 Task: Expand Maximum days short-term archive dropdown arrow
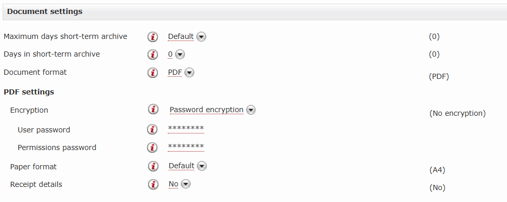[202, 37]
